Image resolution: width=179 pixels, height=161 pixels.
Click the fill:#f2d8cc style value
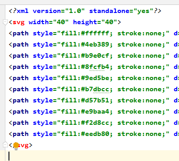pos(87,123)
